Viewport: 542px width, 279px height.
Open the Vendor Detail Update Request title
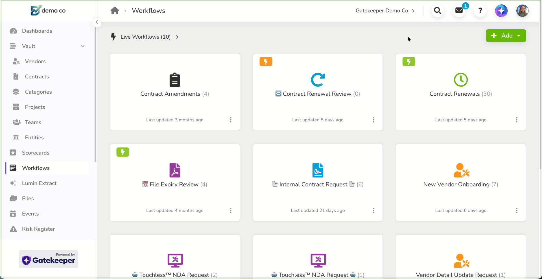(x=461, y=275)
